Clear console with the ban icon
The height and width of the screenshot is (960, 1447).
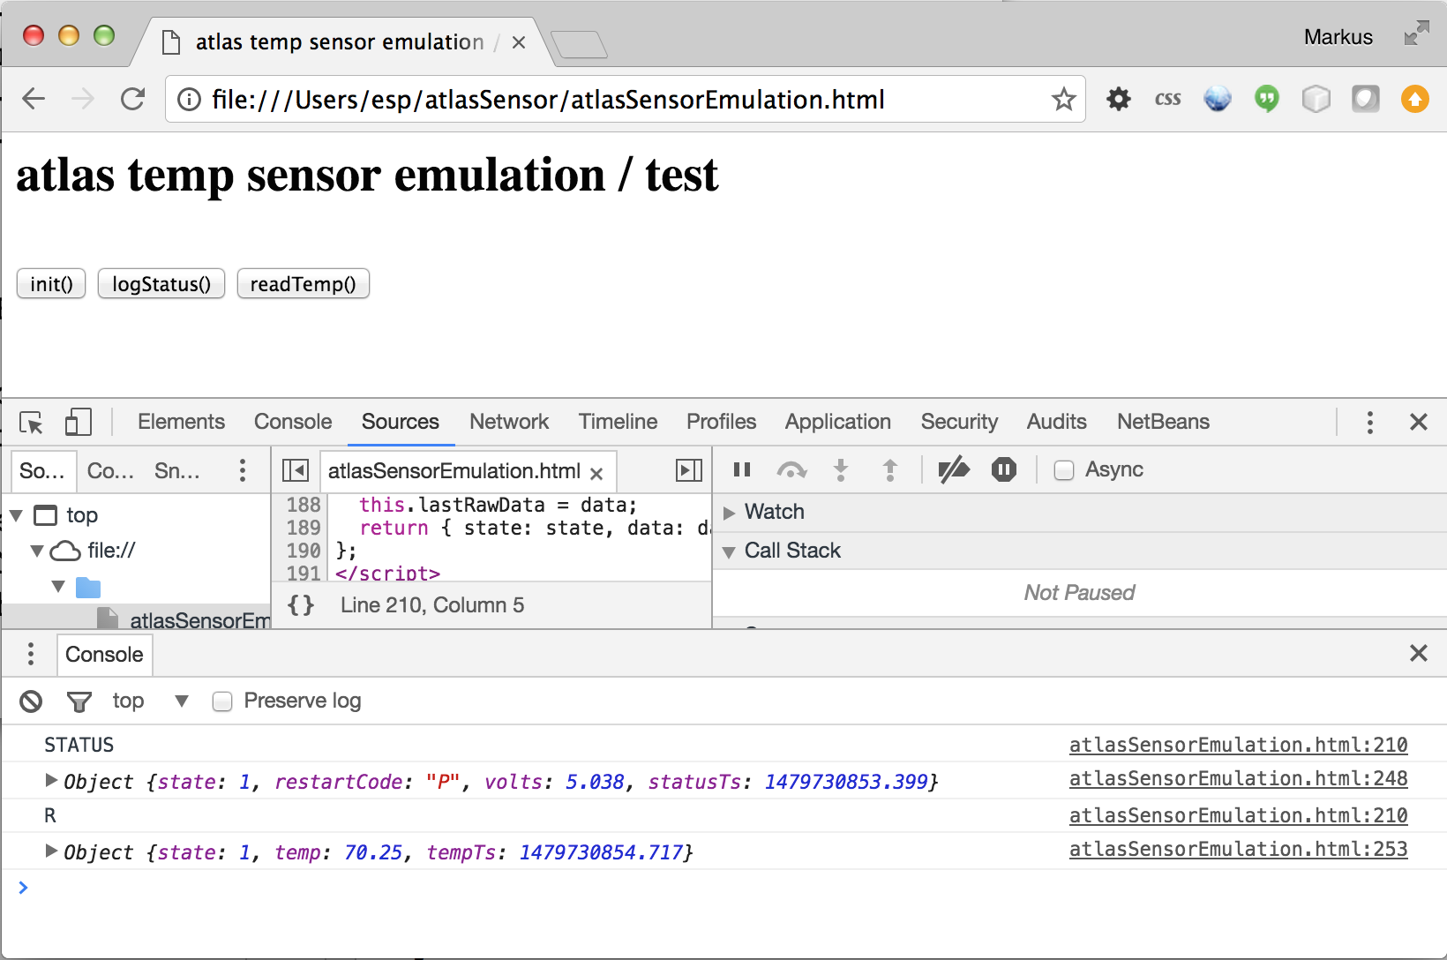31,701
